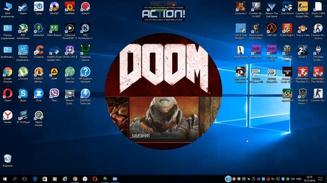Select the Doom 3 BFG Edition icon
Image resolution: width=327 pixels, height=183 pixels.
318,10
